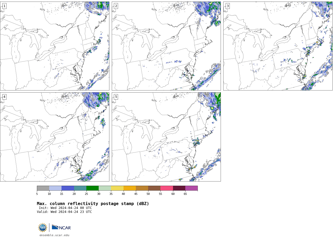
Task: Click the blue 15-20 dBZ swatch
Action: tap(68, 188)
